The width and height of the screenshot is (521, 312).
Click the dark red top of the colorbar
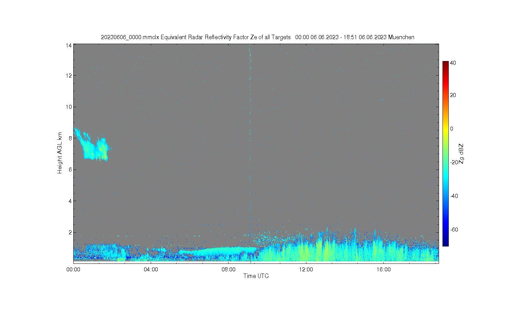446,64
